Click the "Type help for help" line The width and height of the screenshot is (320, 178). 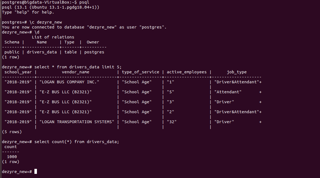tap(28, 12)
